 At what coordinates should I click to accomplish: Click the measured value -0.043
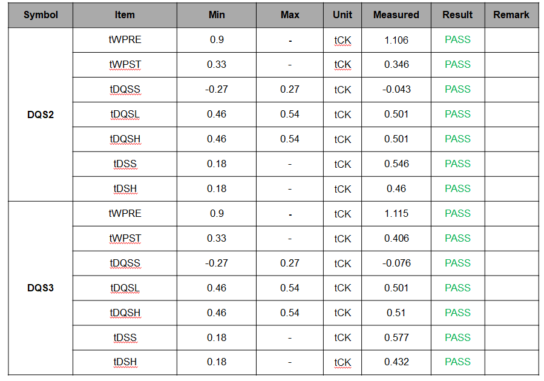tap(396, 90)
